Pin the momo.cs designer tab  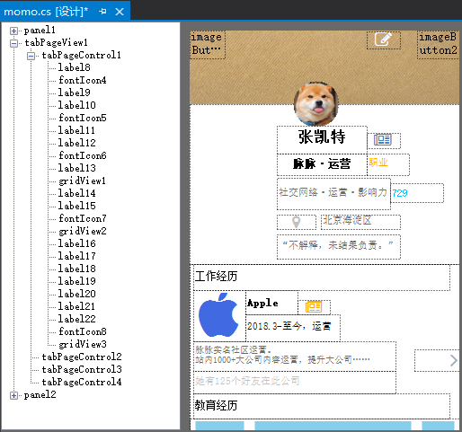pyautogui.click(x=102, y=12)
